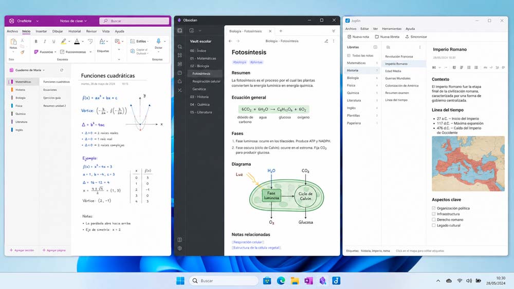Open the Vista ribbon tab in OneNote
Screen dimensions: 514x289
(105, 31)
